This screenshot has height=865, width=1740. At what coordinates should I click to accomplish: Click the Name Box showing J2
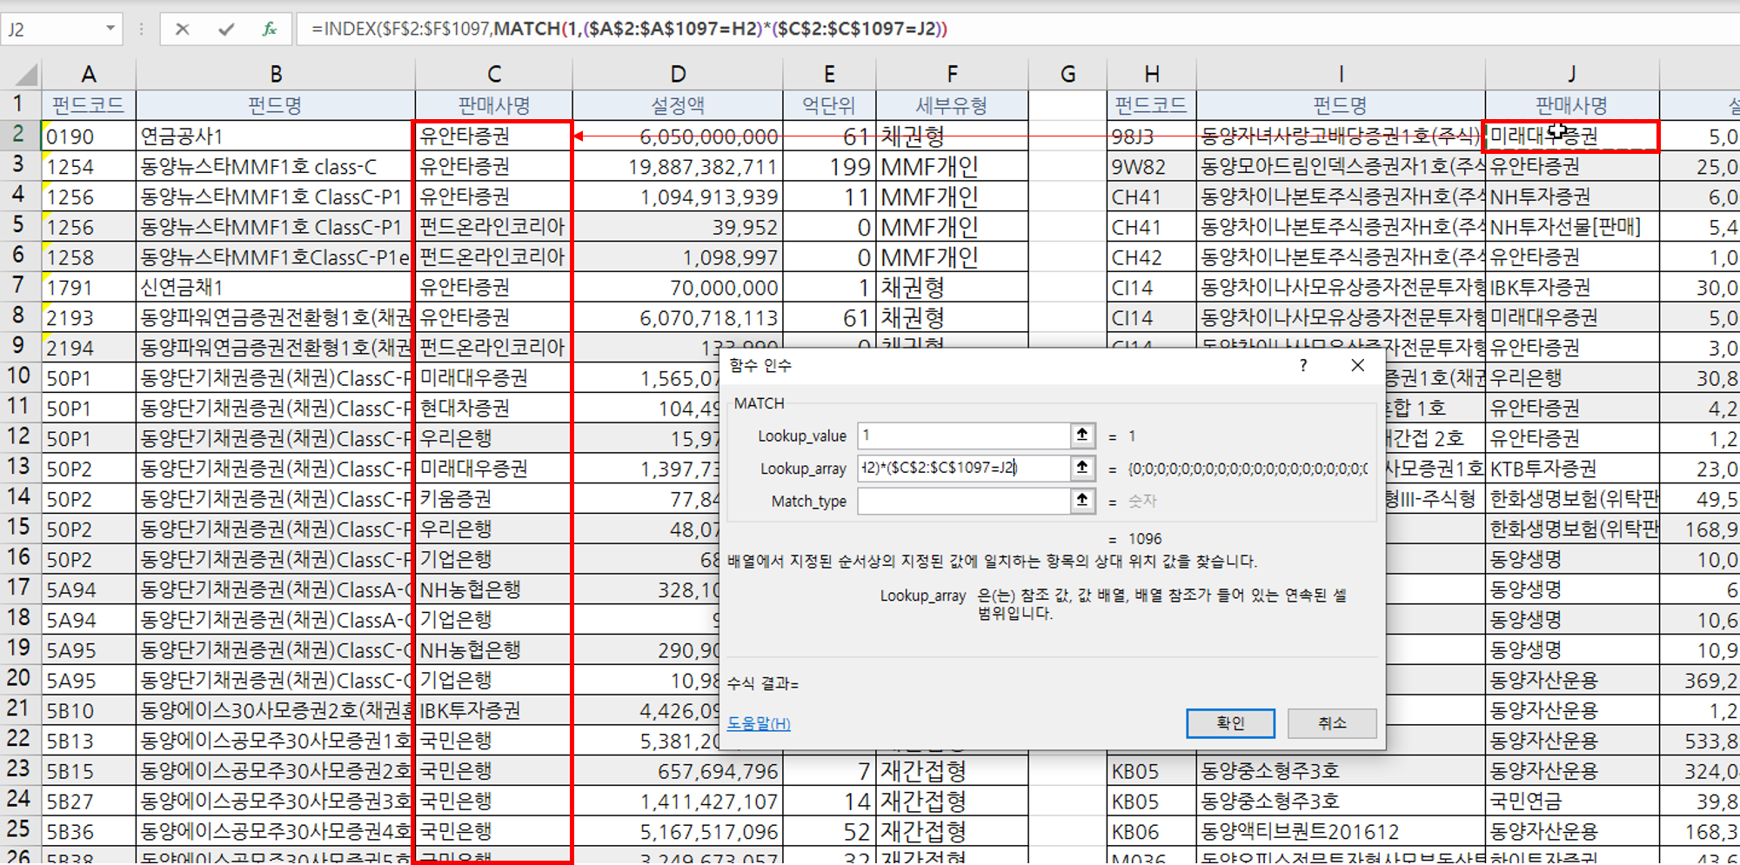[52, 29]
